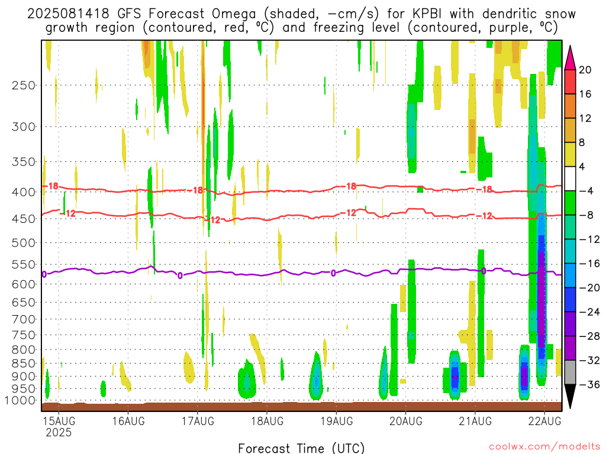
Task: Click the coolwx.com/modelts link
Action: pyautogui.click(x=544, y=447)
